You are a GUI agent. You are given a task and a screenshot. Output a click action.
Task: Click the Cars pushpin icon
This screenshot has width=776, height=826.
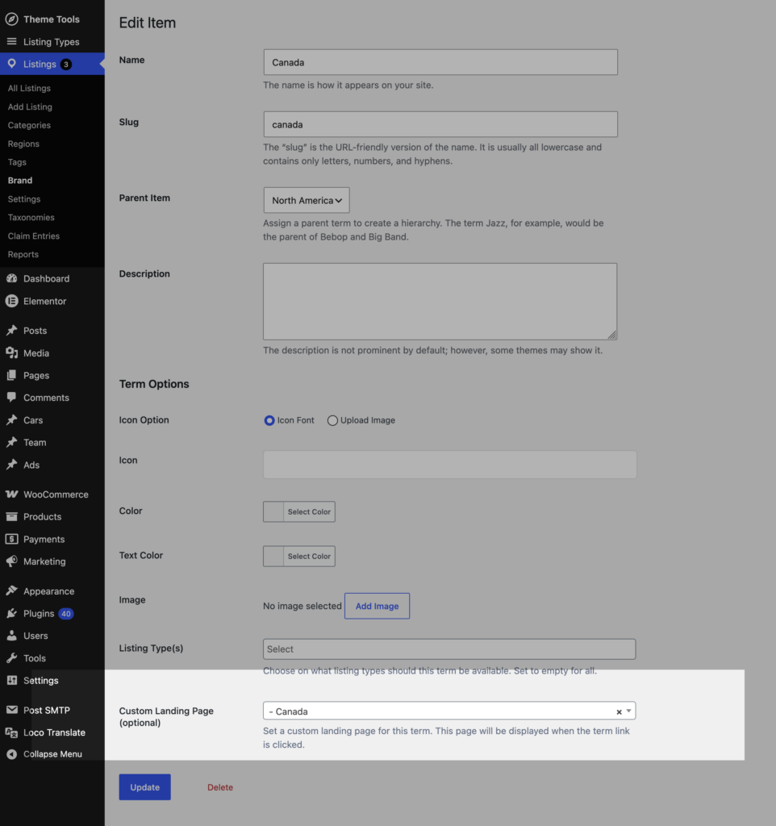[11, 419]
